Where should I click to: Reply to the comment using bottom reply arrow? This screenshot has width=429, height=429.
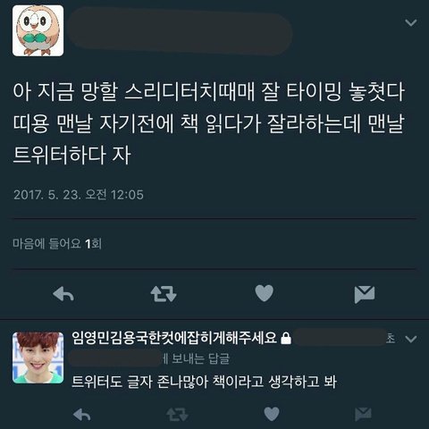[x=81, y=415]
